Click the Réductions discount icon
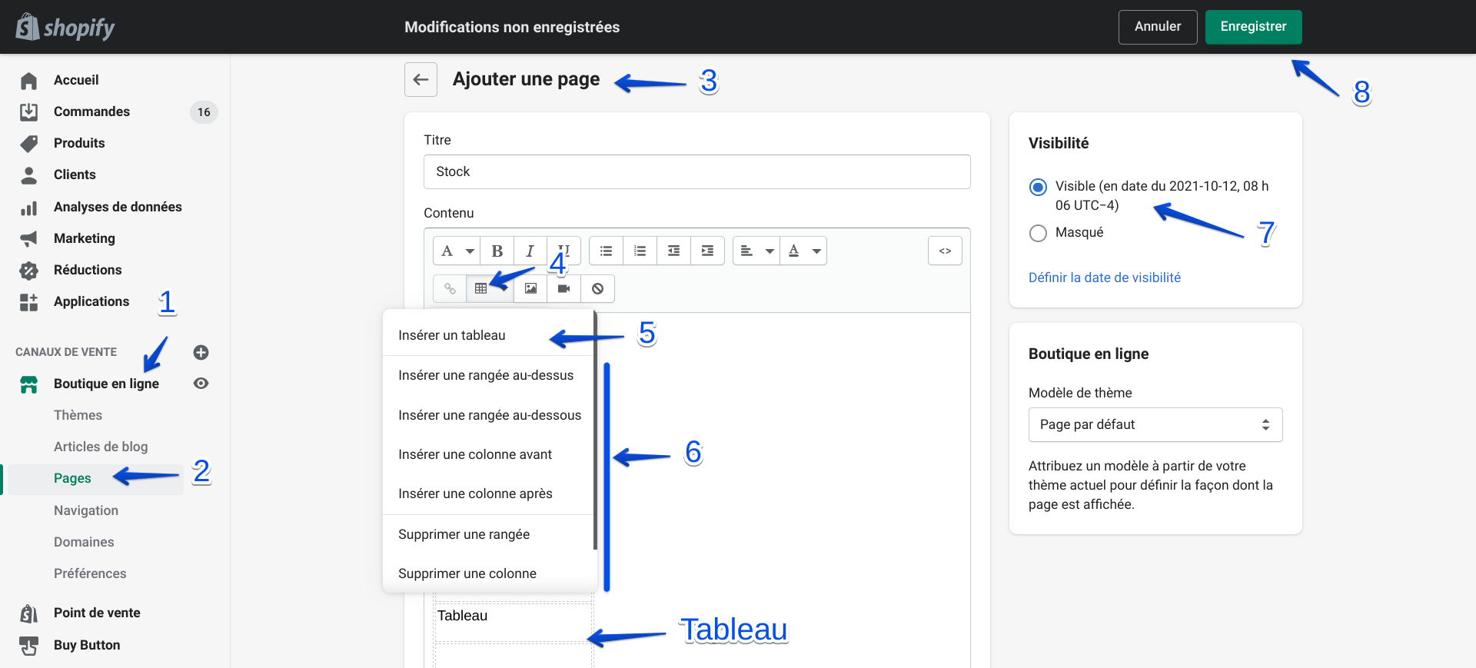 click(x=29, y=270)
